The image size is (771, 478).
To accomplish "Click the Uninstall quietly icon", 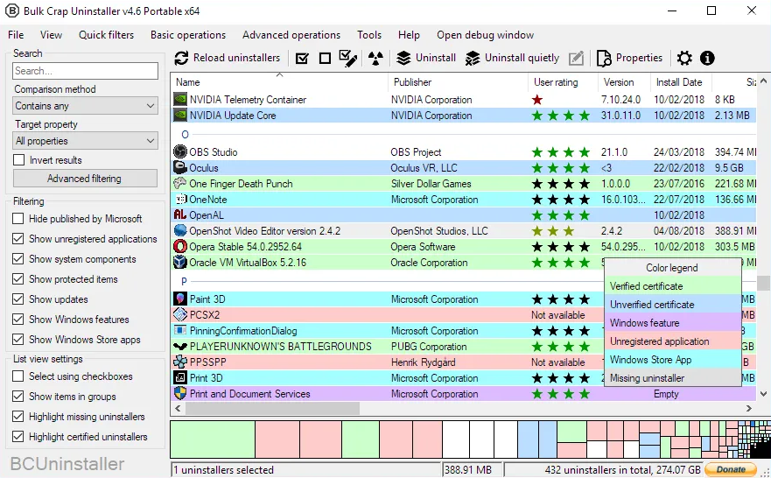I will [x=473, y=58].
